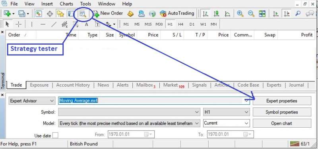Screen dimensions: 318x149
Task: Open the Moving Average.ex4 expert dropdown
Action: click(x=154, y=101)
